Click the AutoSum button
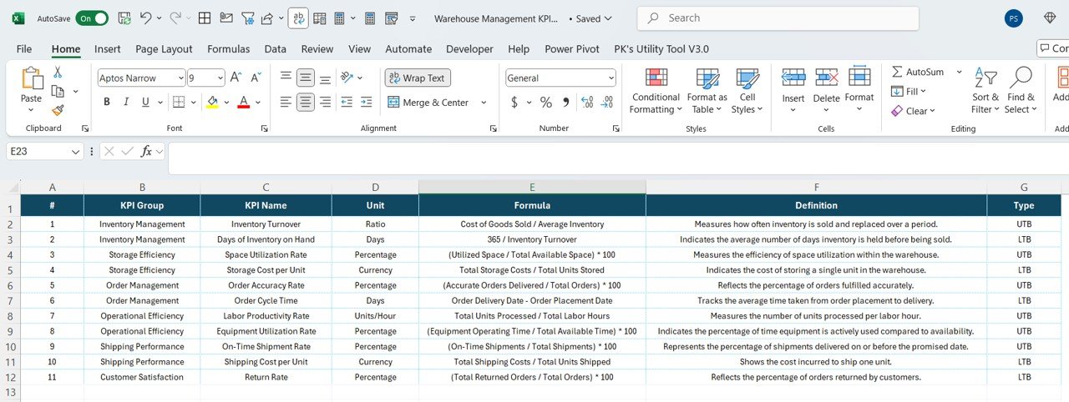The height and width of the screenshot is (402, 1069). click(918, 72)
